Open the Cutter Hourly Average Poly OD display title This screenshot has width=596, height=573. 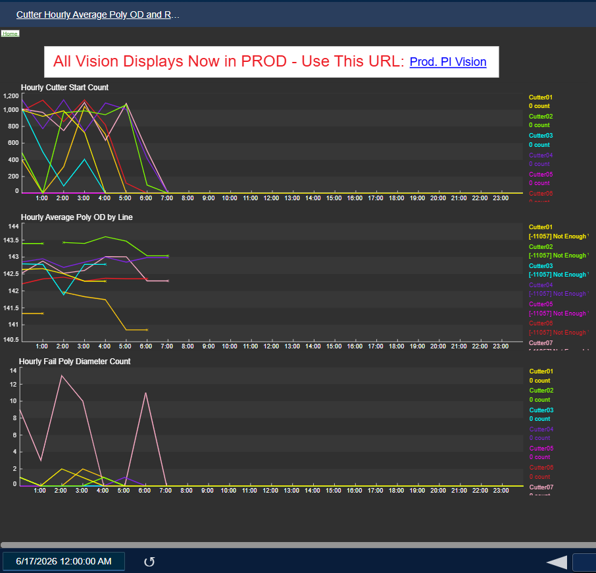97,14
